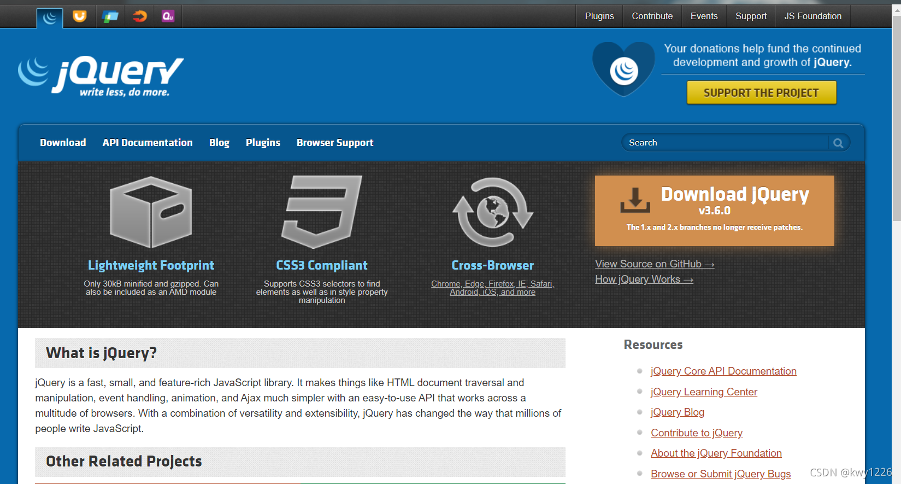901x484 pixels.
Task: Open Plugins in the top bar
Action: [599, 16]
